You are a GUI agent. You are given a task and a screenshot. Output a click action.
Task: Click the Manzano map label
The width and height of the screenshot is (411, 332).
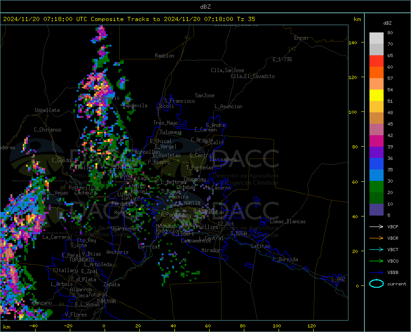42,303
